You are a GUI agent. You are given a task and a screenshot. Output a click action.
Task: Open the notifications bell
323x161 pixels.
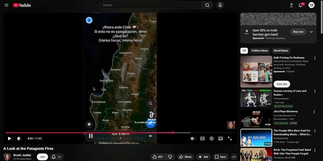(301, 5)
